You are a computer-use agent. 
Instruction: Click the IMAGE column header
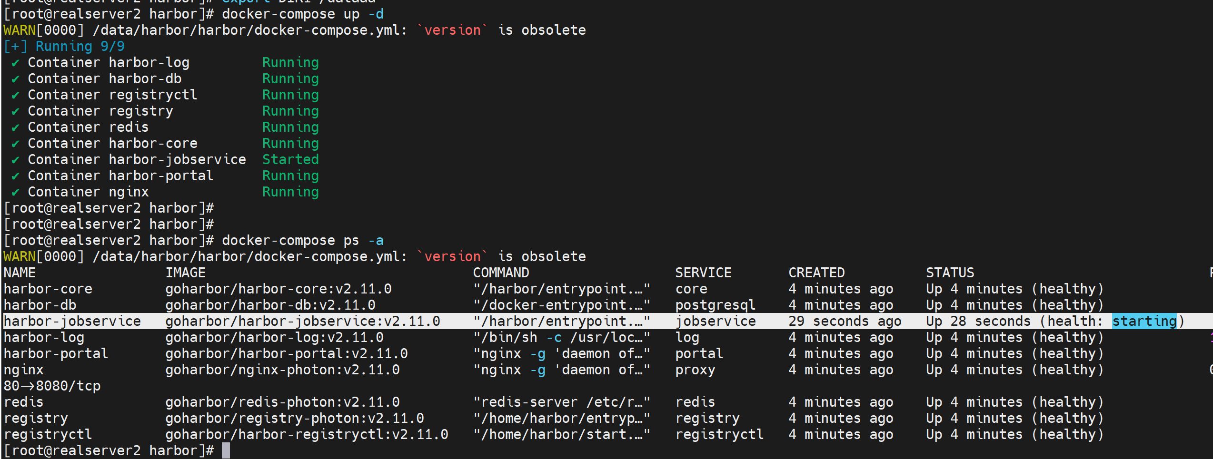click(x=185, y=273)
